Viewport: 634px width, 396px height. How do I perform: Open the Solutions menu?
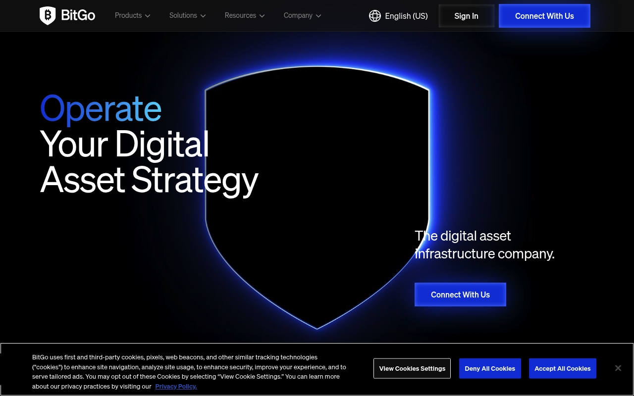[187, 15]
